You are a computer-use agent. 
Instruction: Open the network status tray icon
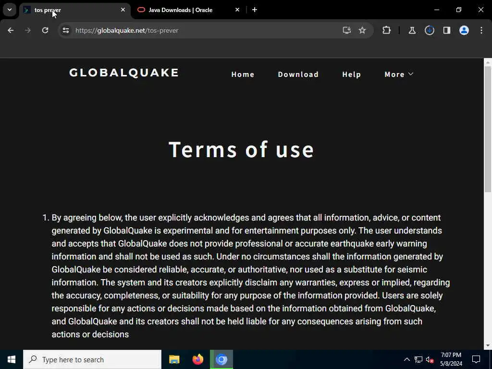pyautogui.click(x=418, y=359)
